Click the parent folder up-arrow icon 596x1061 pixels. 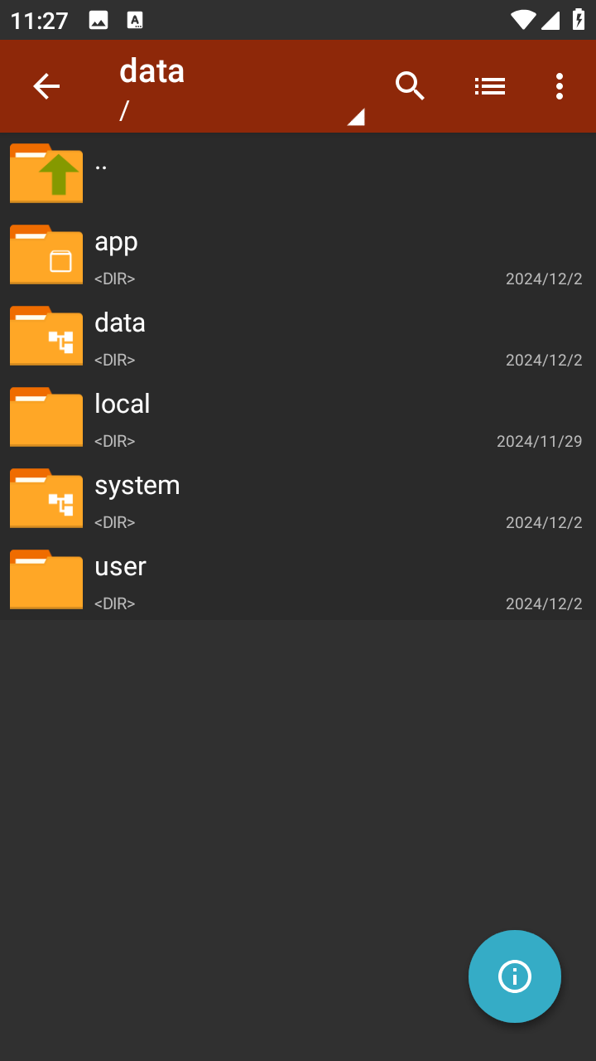click(46, 173)
